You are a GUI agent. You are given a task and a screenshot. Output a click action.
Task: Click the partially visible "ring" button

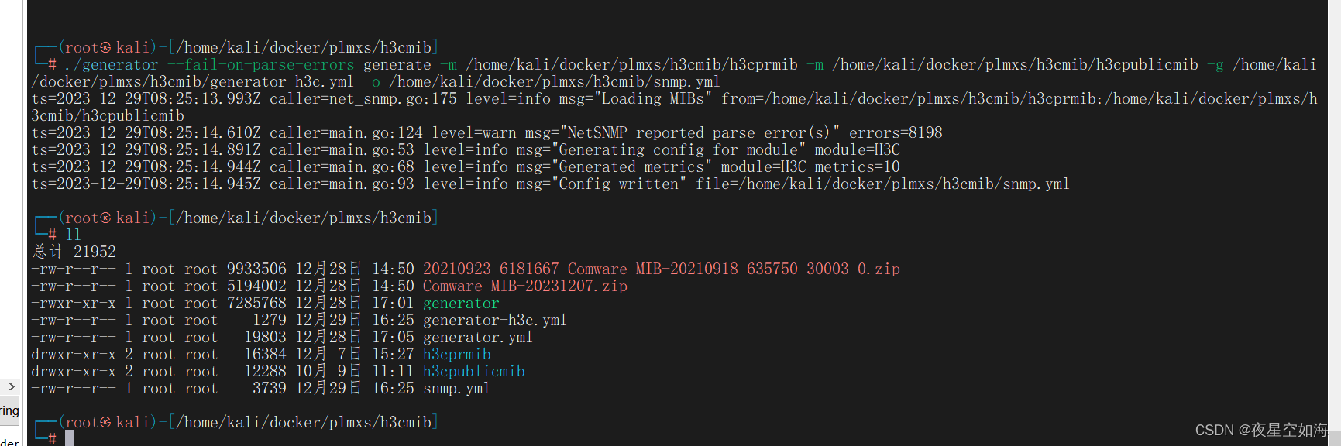(9, 410)
